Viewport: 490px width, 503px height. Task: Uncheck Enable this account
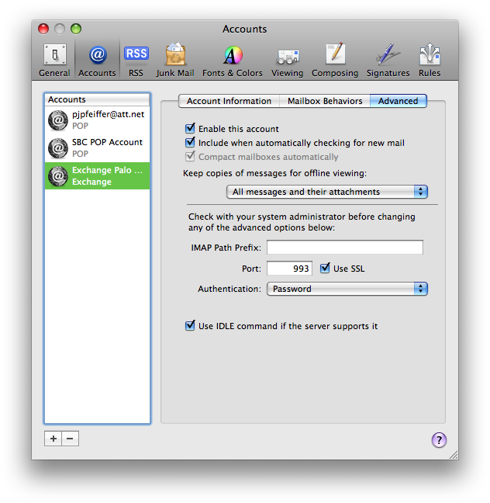point(190,129)
